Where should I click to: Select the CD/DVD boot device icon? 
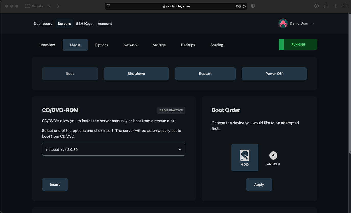(273, 158)
